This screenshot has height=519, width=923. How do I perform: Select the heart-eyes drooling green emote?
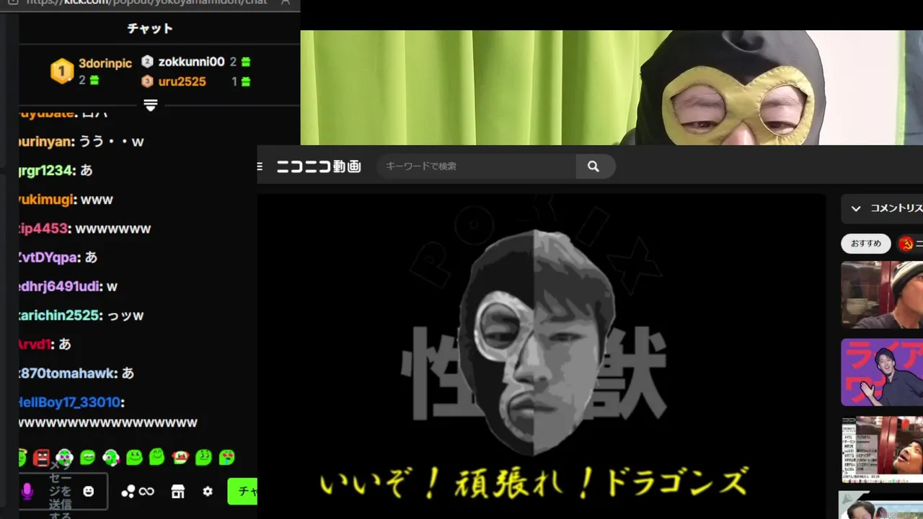pos(226,457)
